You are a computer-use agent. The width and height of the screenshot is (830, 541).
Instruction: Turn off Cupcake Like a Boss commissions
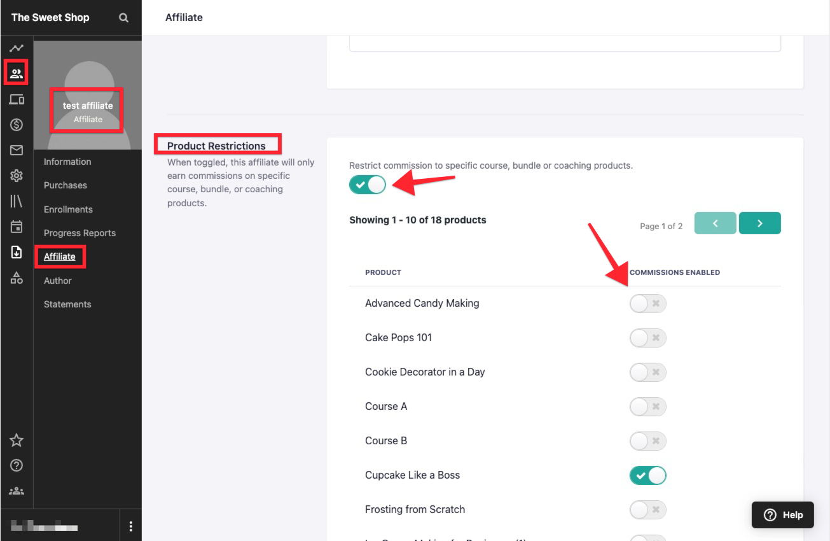pos(647,475)
